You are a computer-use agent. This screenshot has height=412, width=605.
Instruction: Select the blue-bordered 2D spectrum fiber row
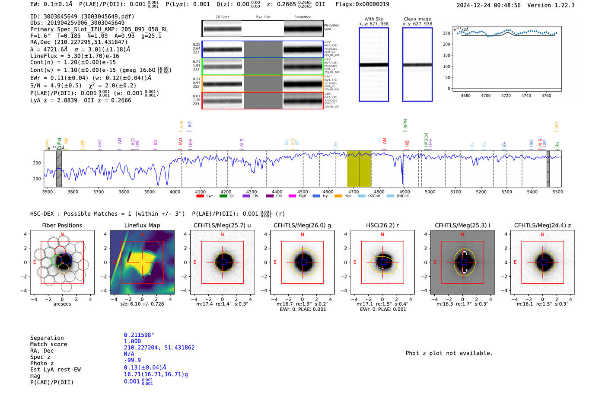(x=263, y=49)
